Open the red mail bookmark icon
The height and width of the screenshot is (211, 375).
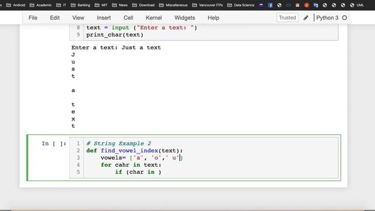pyautogui.click(x=298, y=5)
